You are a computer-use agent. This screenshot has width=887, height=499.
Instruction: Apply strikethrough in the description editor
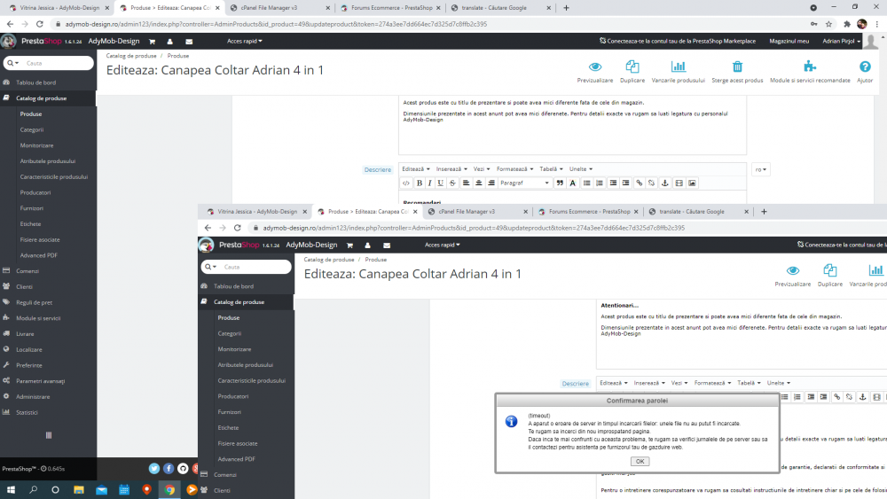coord(452,183)
